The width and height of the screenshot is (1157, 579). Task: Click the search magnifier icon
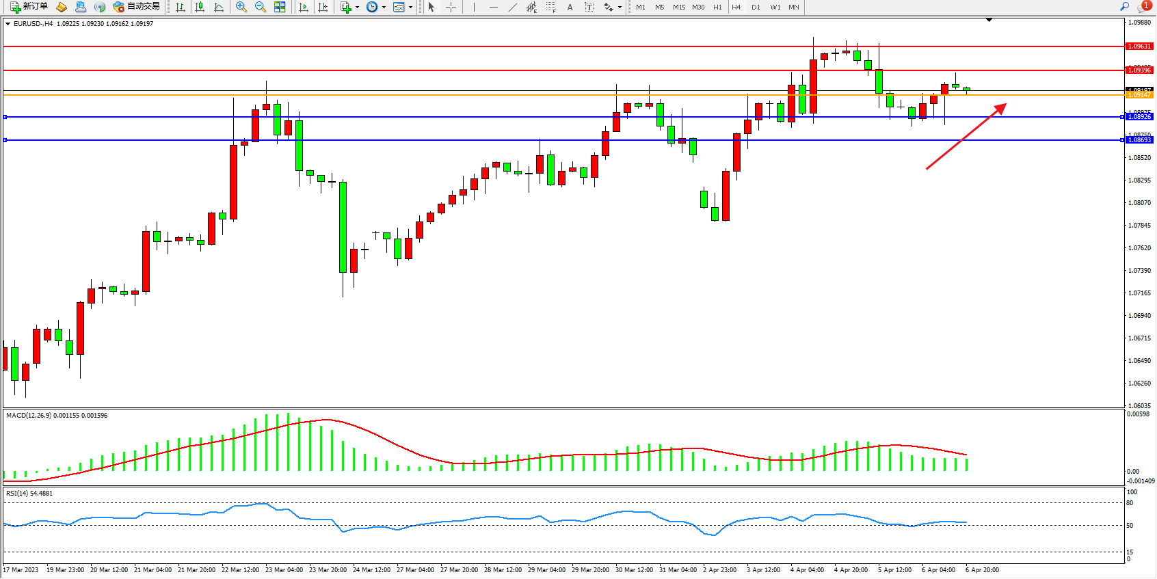[1124, 7]
